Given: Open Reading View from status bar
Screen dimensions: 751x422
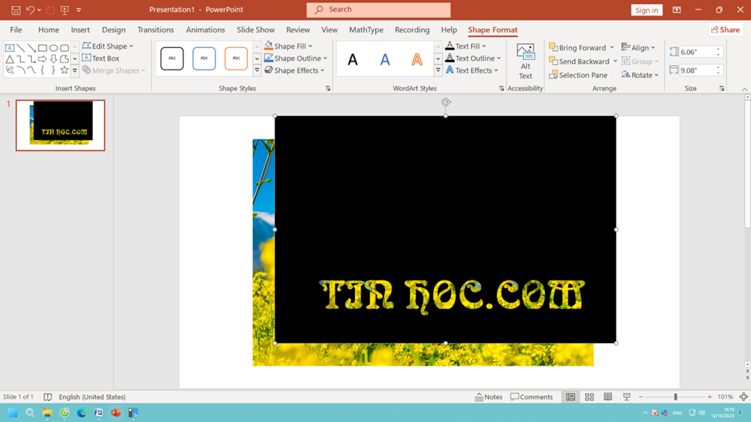Looking at the screenshot, I should (x=608, y=397).
